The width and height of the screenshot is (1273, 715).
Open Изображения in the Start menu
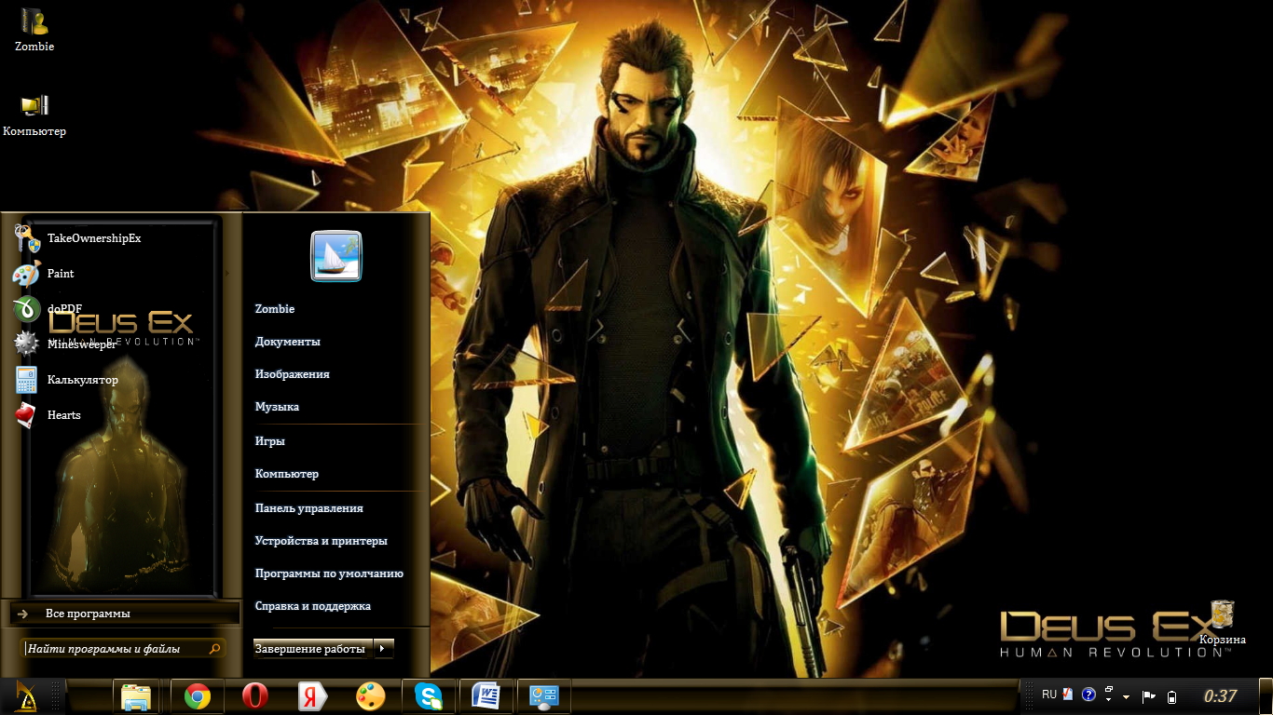pyautogui.click(x=293, y=374)
